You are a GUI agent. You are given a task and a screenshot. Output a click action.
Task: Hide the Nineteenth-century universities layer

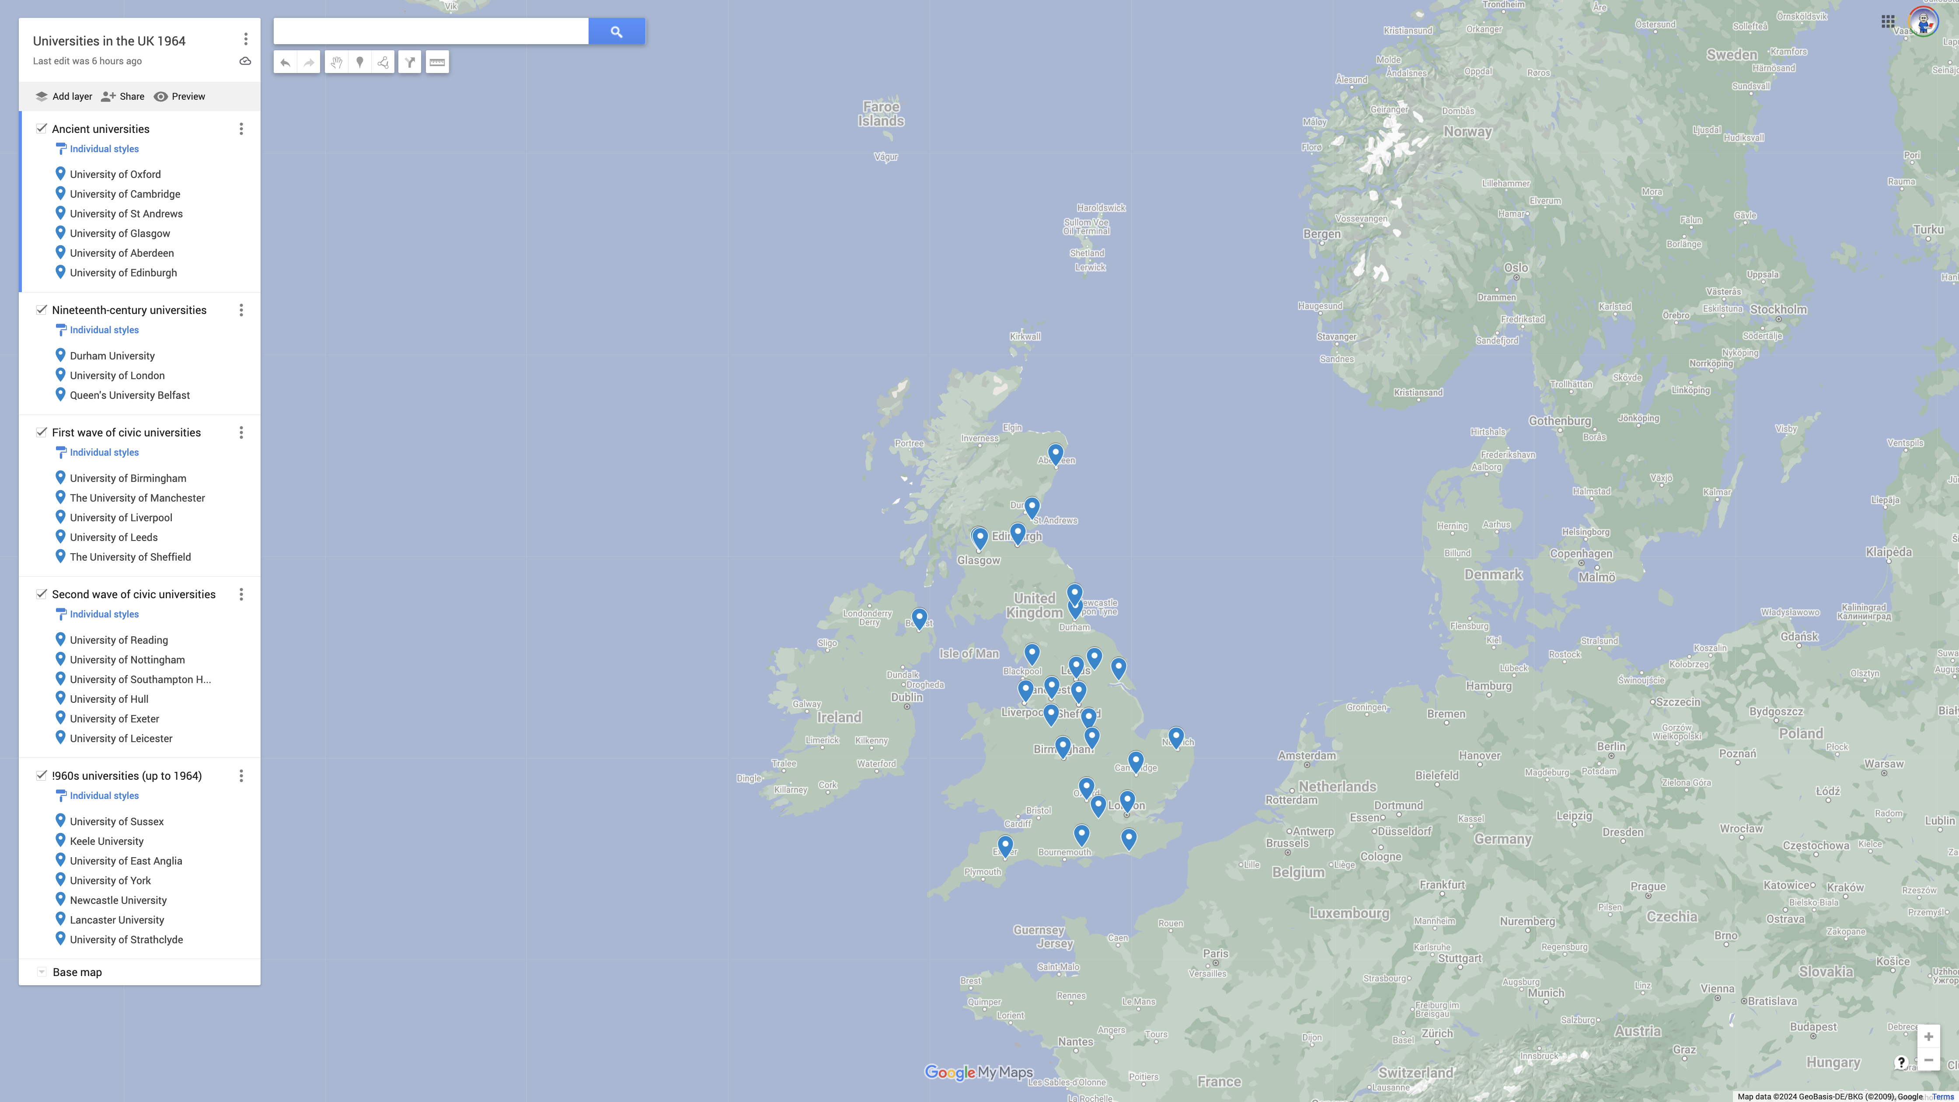[42, 310]
